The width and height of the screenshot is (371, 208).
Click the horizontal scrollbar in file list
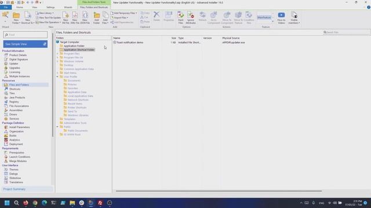[219, 191]
